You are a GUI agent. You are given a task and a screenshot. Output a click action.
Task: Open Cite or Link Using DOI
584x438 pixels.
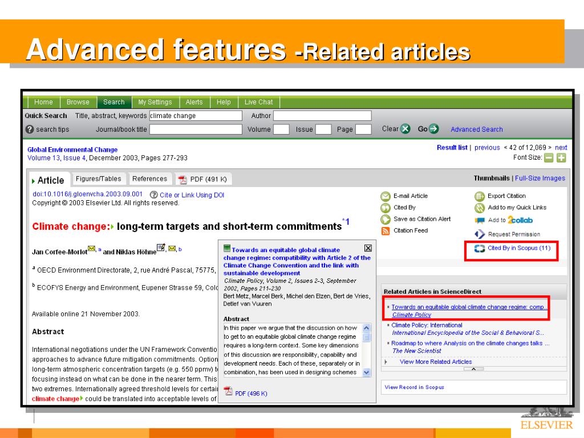coord(192,195)
